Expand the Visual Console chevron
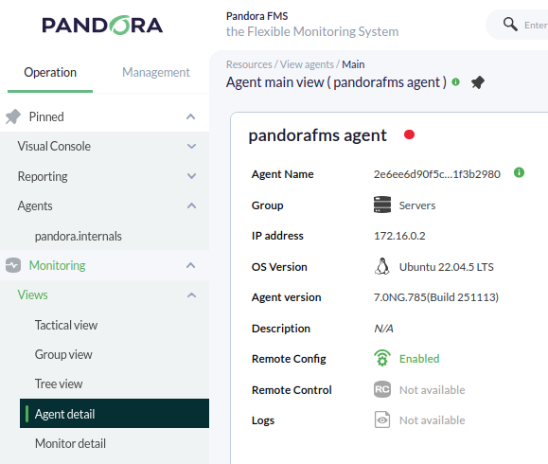 pyautogui.click(x=191, y=146)
